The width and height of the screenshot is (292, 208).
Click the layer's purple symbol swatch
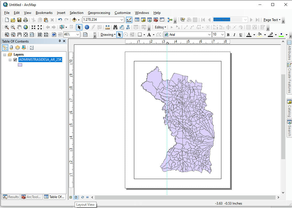[x=20, y=65]
